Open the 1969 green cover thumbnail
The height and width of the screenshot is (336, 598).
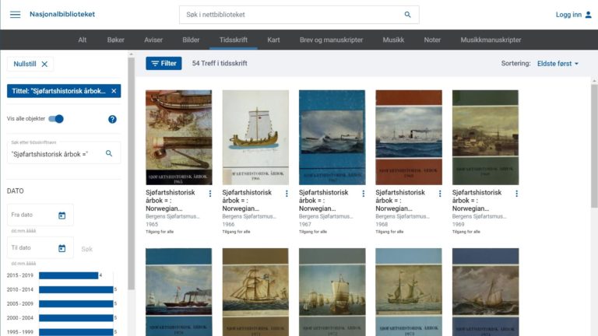[486, 138]
